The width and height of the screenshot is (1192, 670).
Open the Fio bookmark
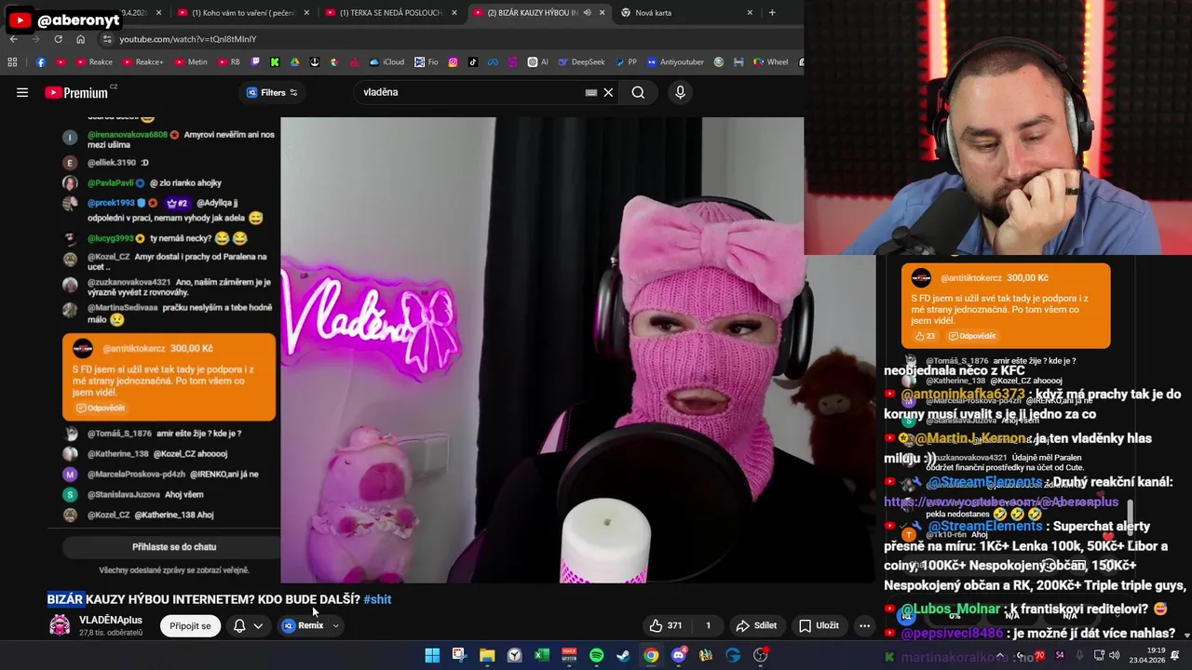click(427, 62)
